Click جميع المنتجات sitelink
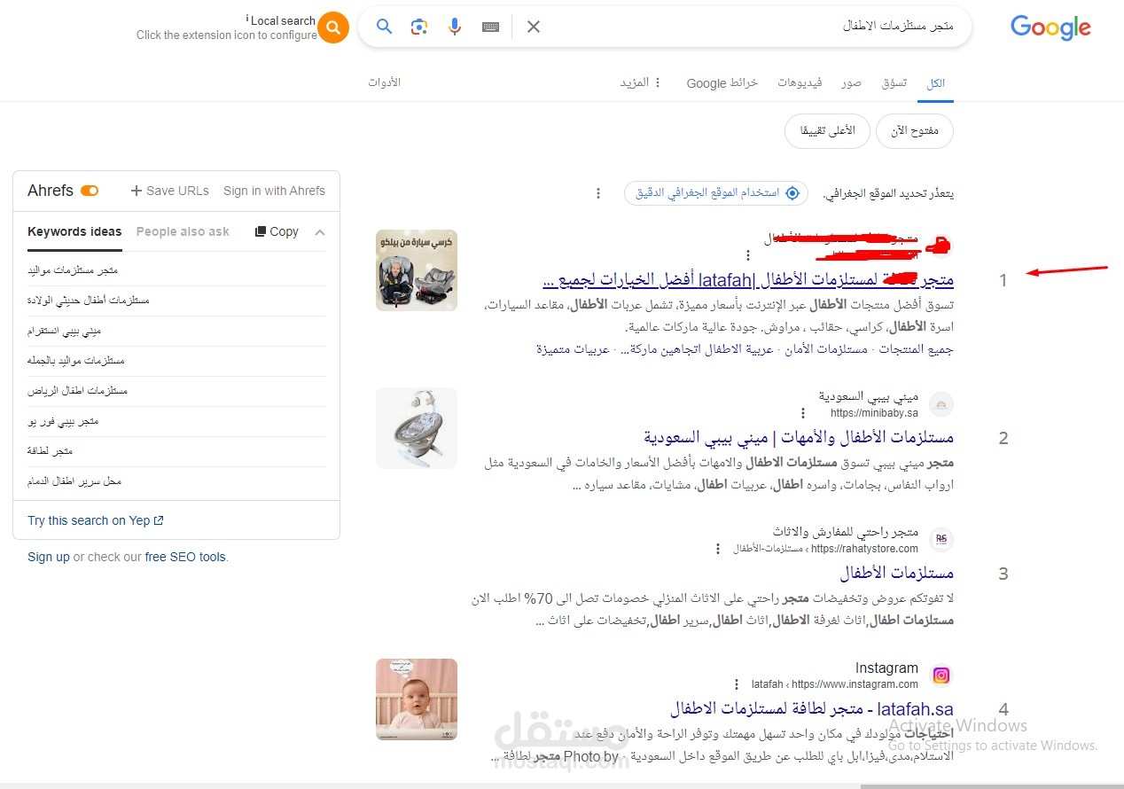 click(918, 349)
